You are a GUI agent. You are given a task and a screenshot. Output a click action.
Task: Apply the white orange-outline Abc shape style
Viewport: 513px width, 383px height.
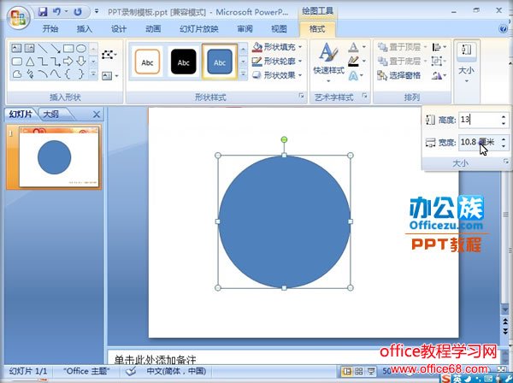pos(147,62)
